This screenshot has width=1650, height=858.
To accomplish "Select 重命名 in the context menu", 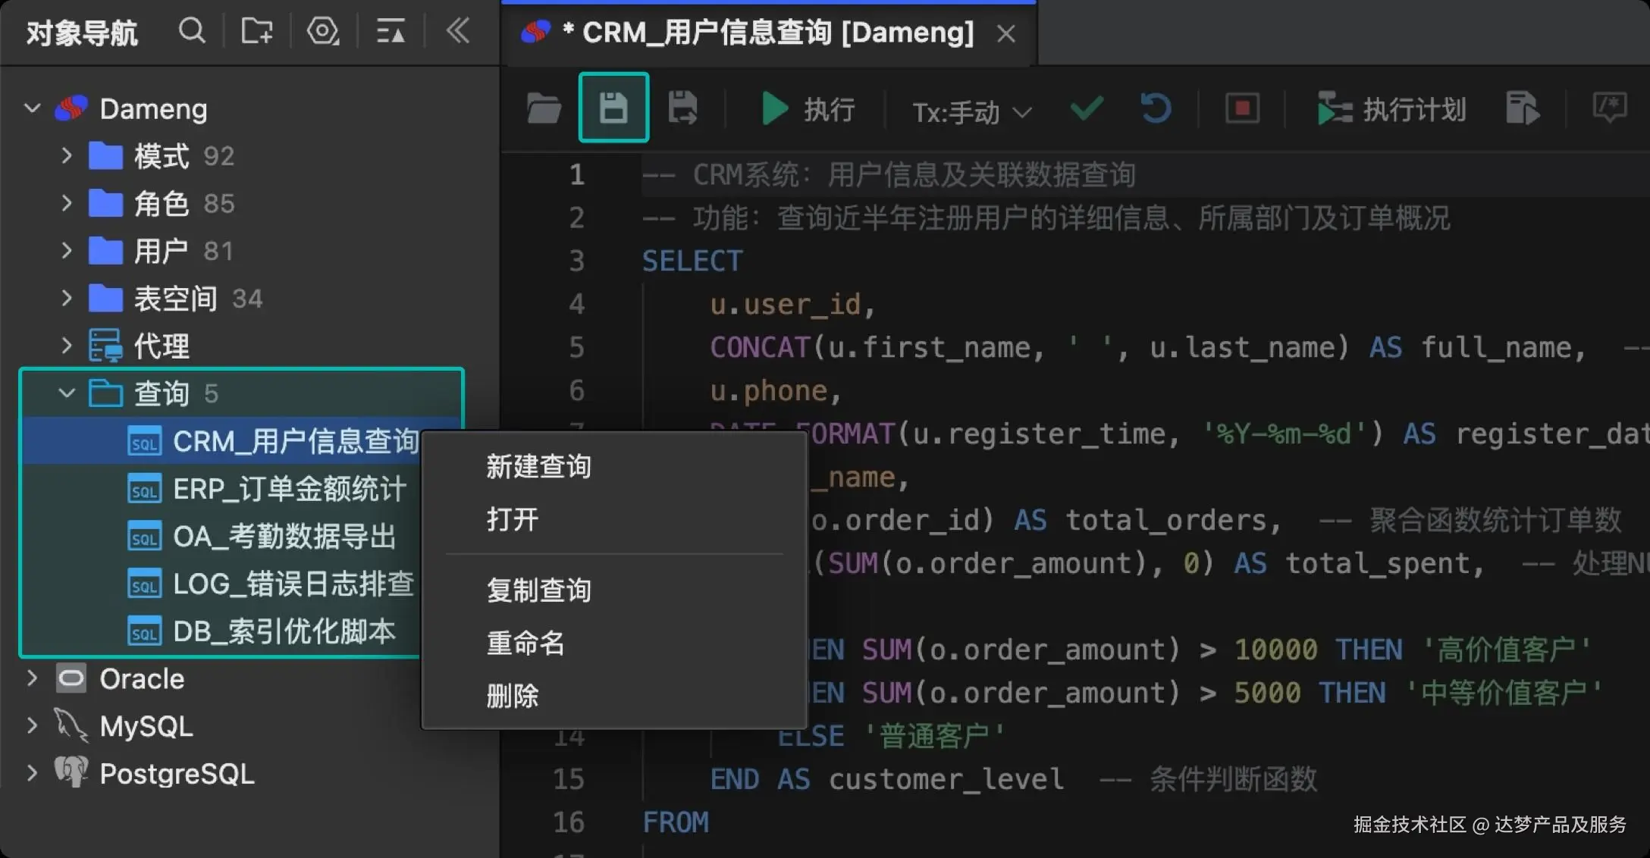I will (525, 643).
